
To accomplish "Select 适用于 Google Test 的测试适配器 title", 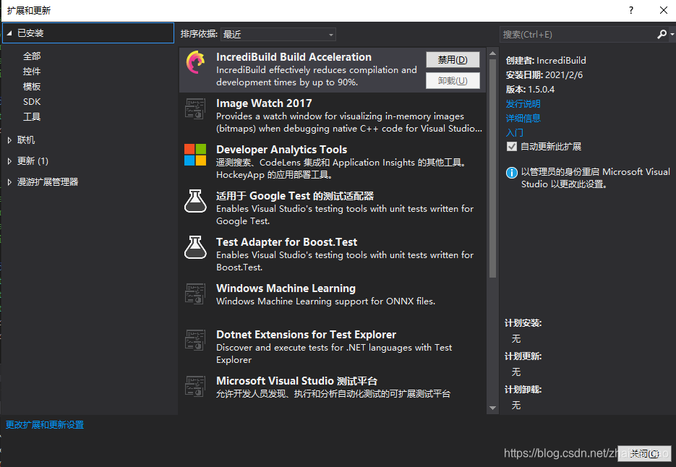I will point(295,196).
